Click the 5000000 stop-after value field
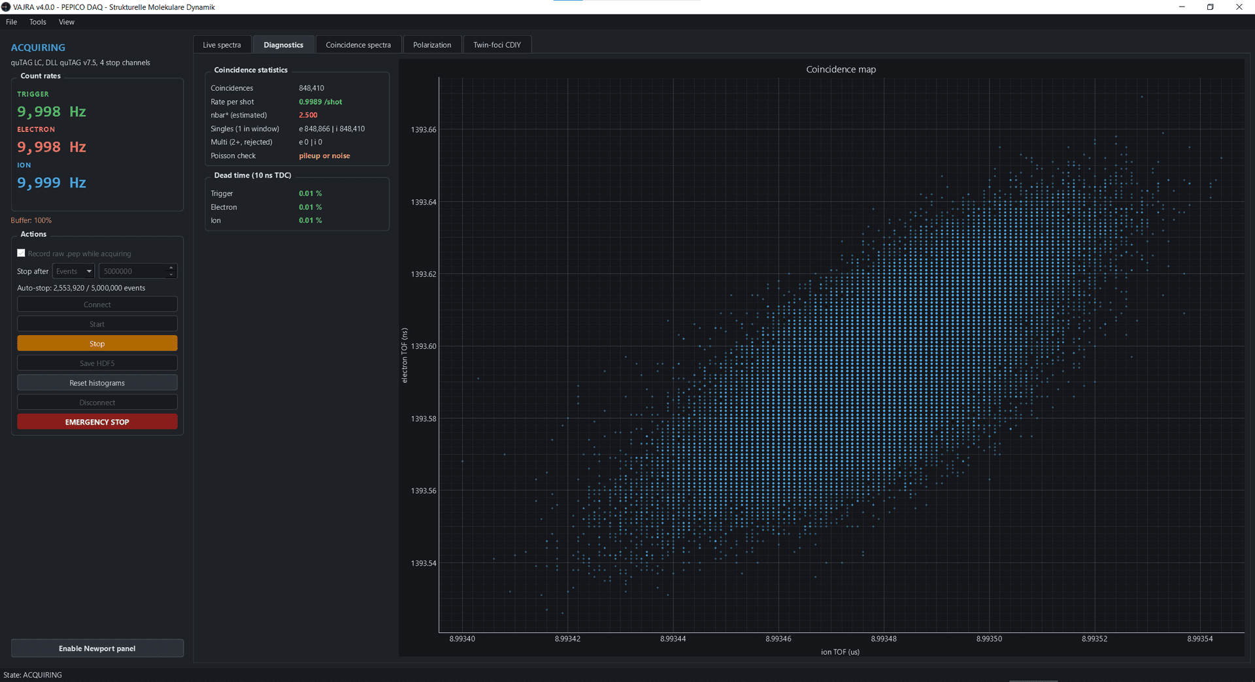This screenshot has width=1255, height=682. 133,271
